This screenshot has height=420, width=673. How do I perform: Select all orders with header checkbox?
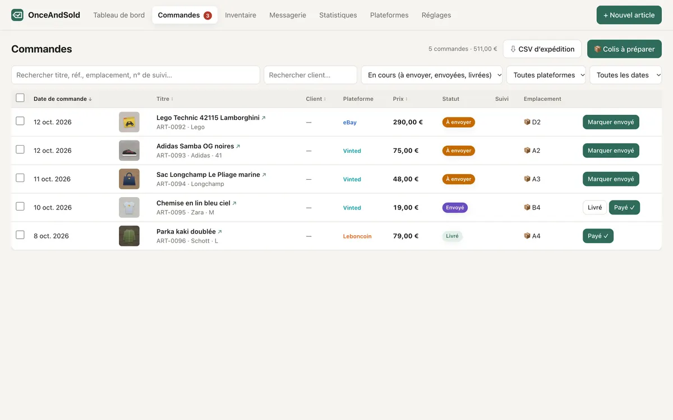tap(20, 98)
